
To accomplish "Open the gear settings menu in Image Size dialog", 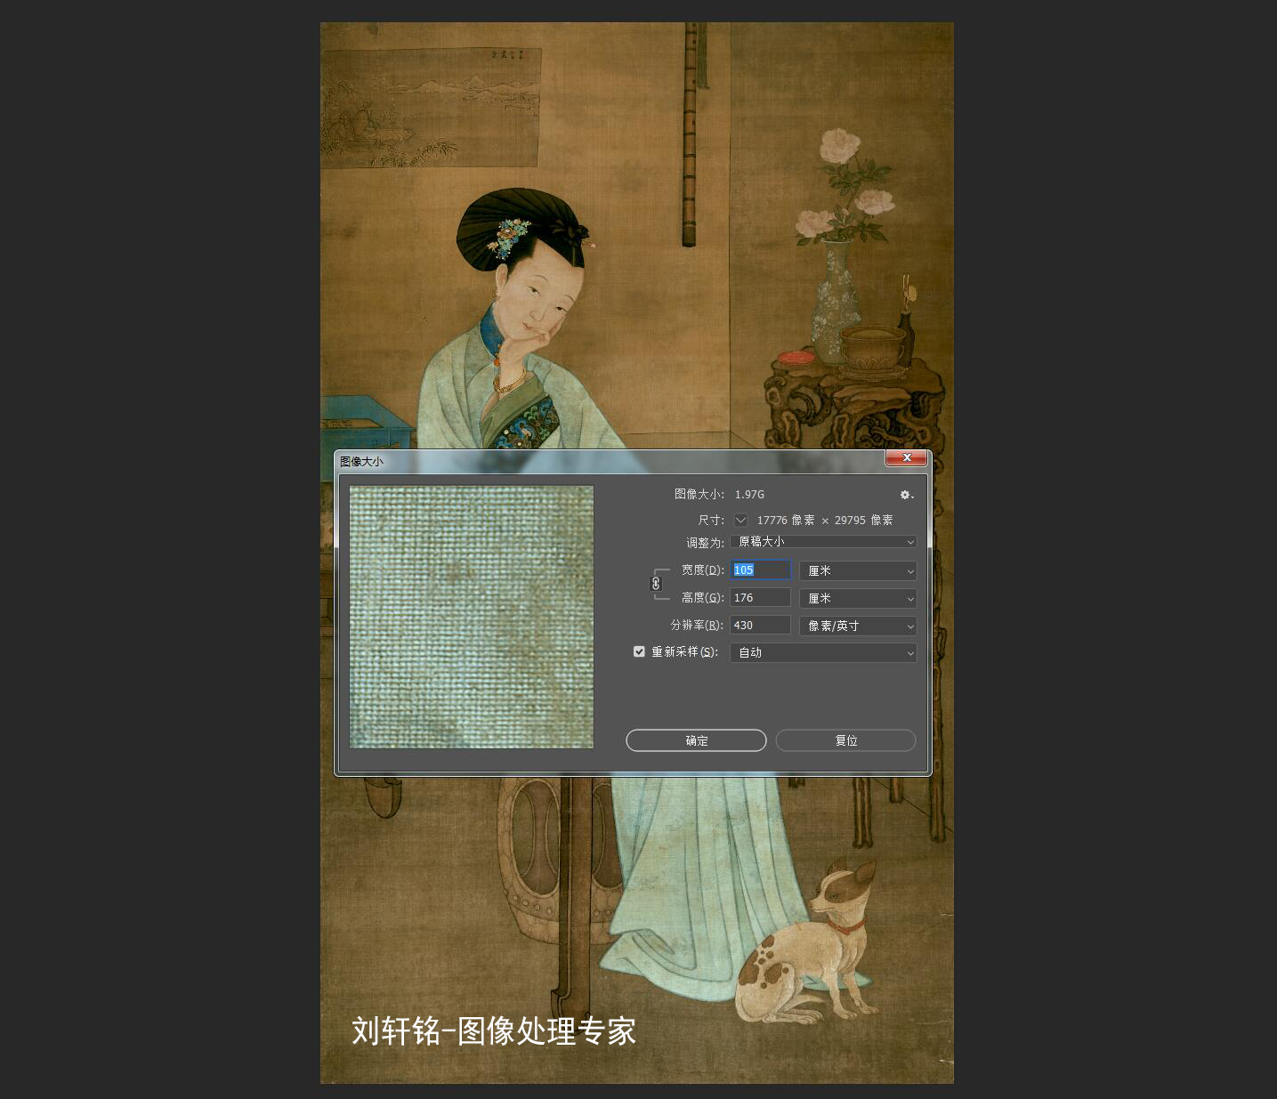I will coord(906,495).
